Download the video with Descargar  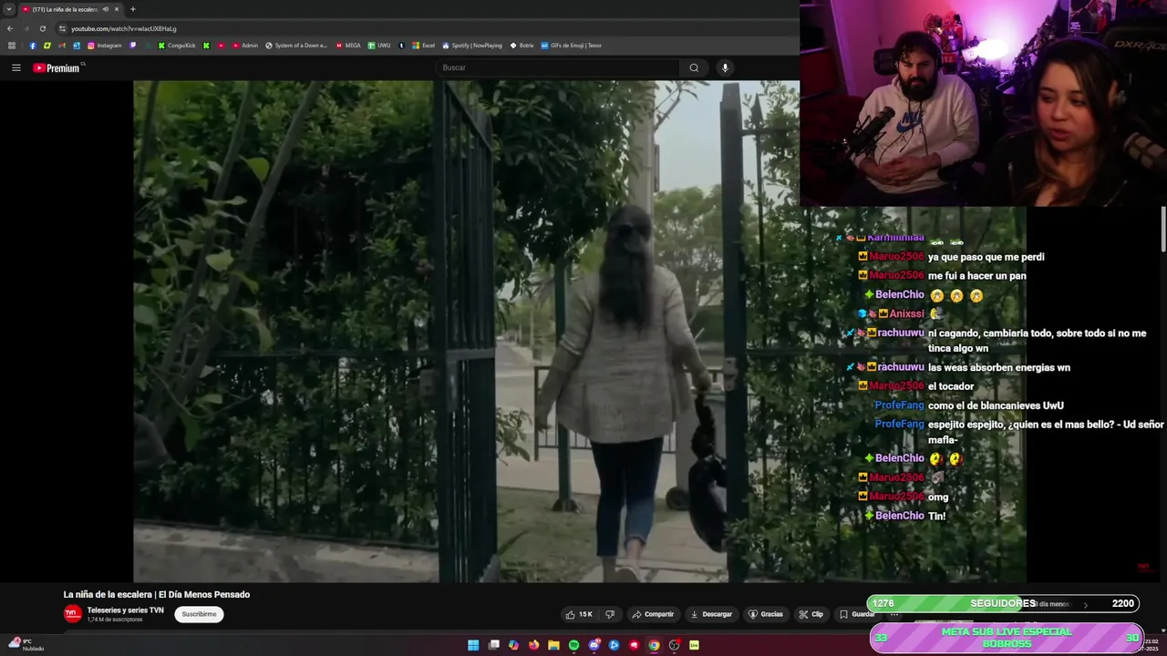pyautogui.click(x=711, y=614)
